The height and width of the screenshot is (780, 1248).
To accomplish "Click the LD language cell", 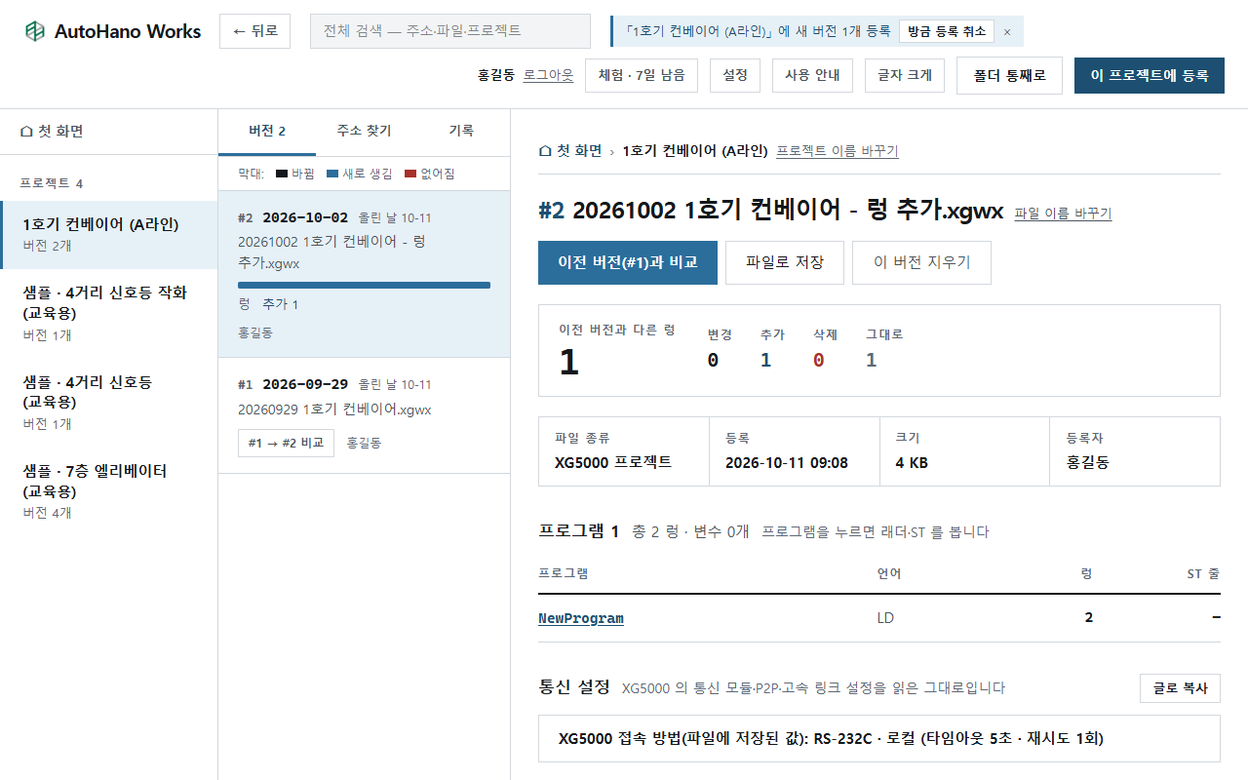I will (x=885, y=618).
